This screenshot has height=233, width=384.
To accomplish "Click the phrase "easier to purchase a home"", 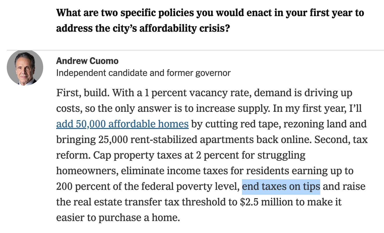I will pos(118,218).
